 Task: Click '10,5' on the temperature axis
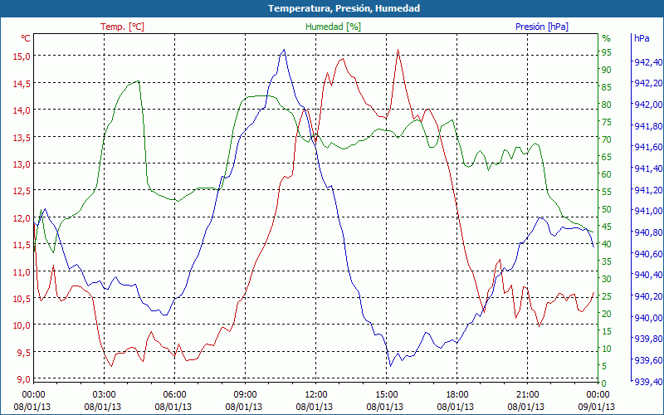point(22,299)
